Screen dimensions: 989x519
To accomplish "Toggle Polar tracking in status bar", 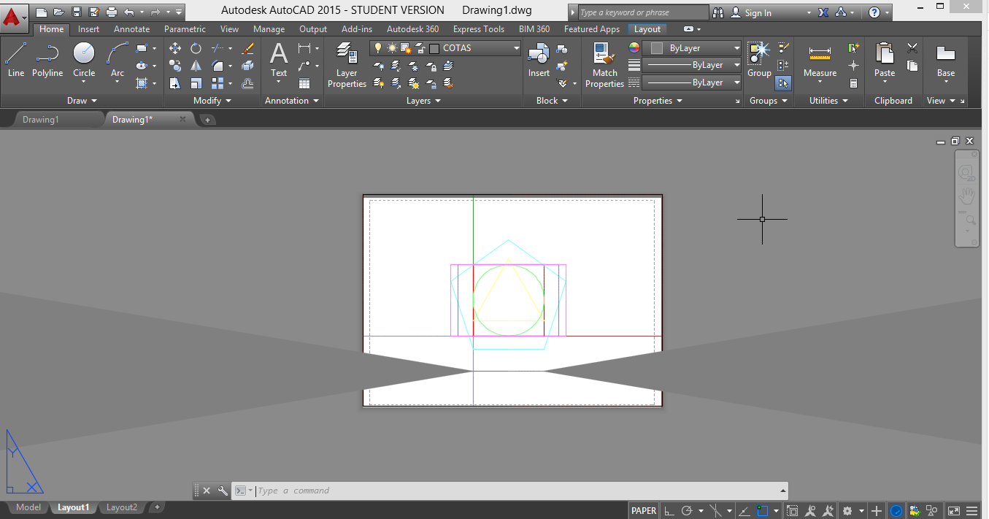I will (686, 510).
